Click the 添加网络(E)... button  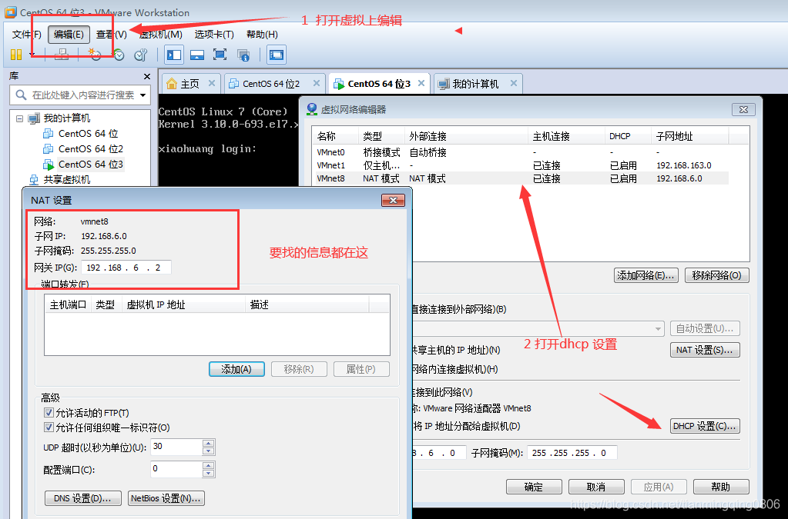[645, 275]
